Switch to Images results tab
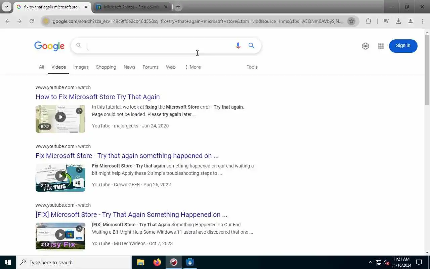Screen dimensions: 430x269 pyautogui.click(x=81, y=67)
